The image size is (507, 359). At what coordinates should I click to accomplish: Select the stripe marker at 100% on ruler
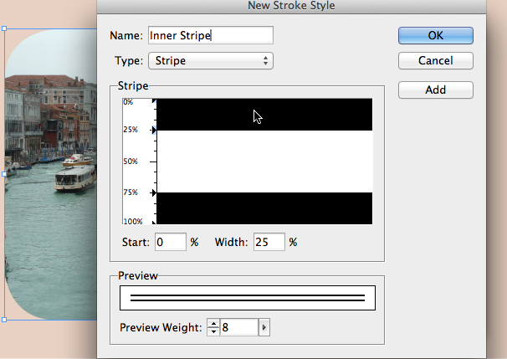pos(154,223)
